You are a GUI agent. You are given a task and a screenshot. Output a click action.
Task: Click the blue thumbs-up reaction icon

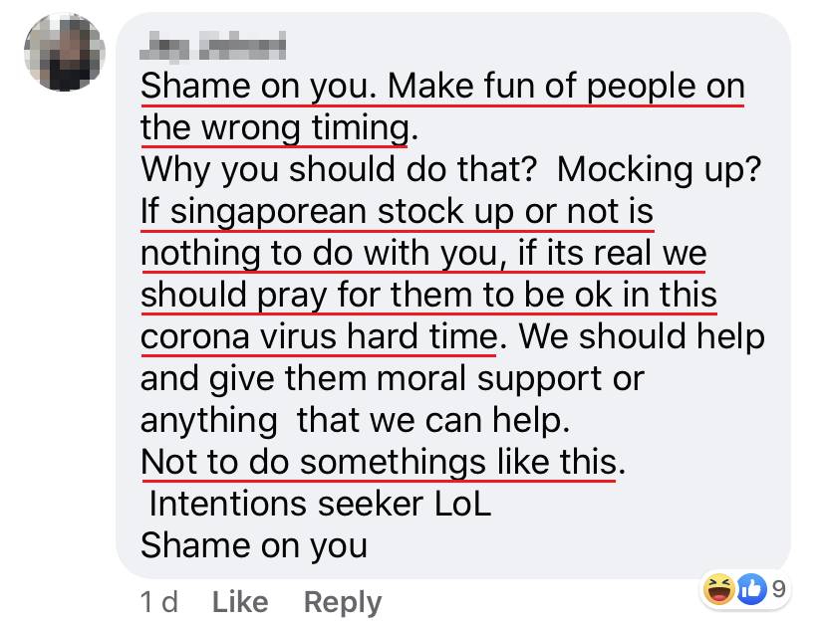[751, 589]
